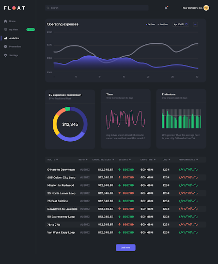The image size is (218, 264).
Task: Sort by the Route column header
Action: click(53, 160)
